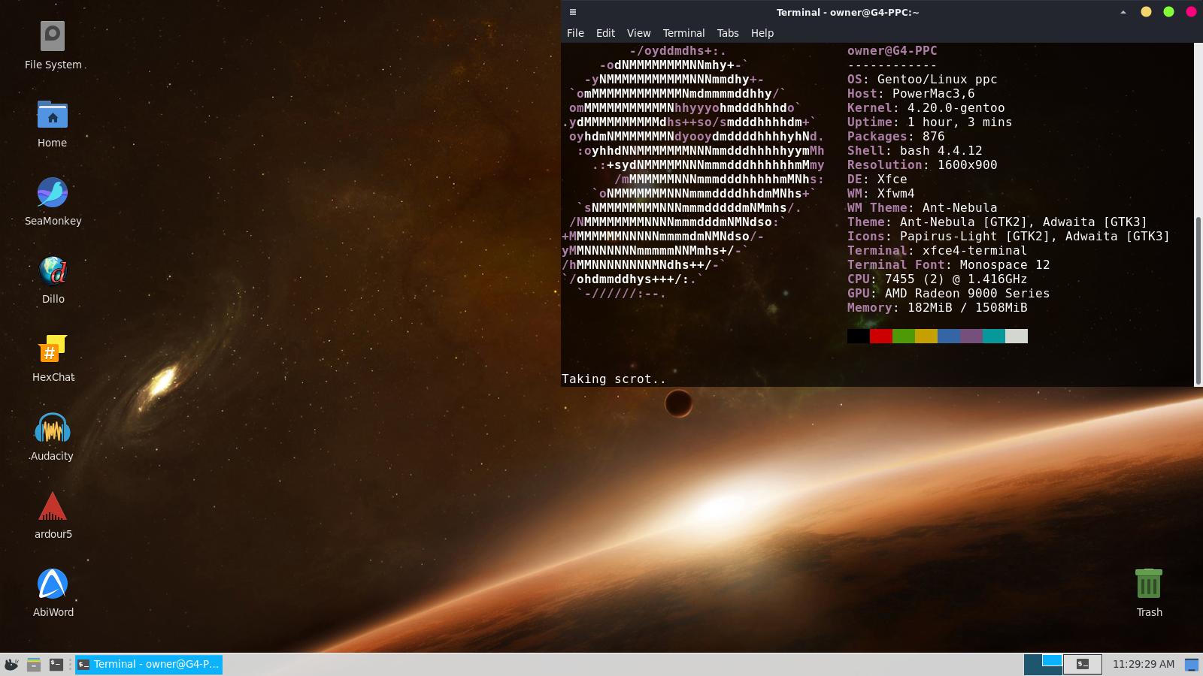Click the yellow color block in neofetch output
1203x676 pixels.
pos(926,336)
